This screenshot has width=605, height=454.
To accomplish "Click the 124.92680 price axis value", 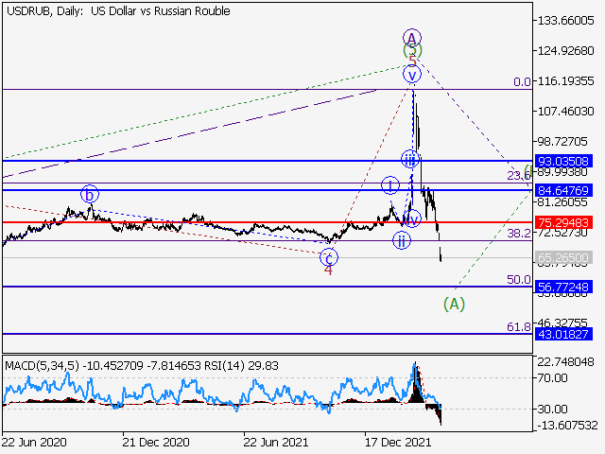I will [565, 50].
